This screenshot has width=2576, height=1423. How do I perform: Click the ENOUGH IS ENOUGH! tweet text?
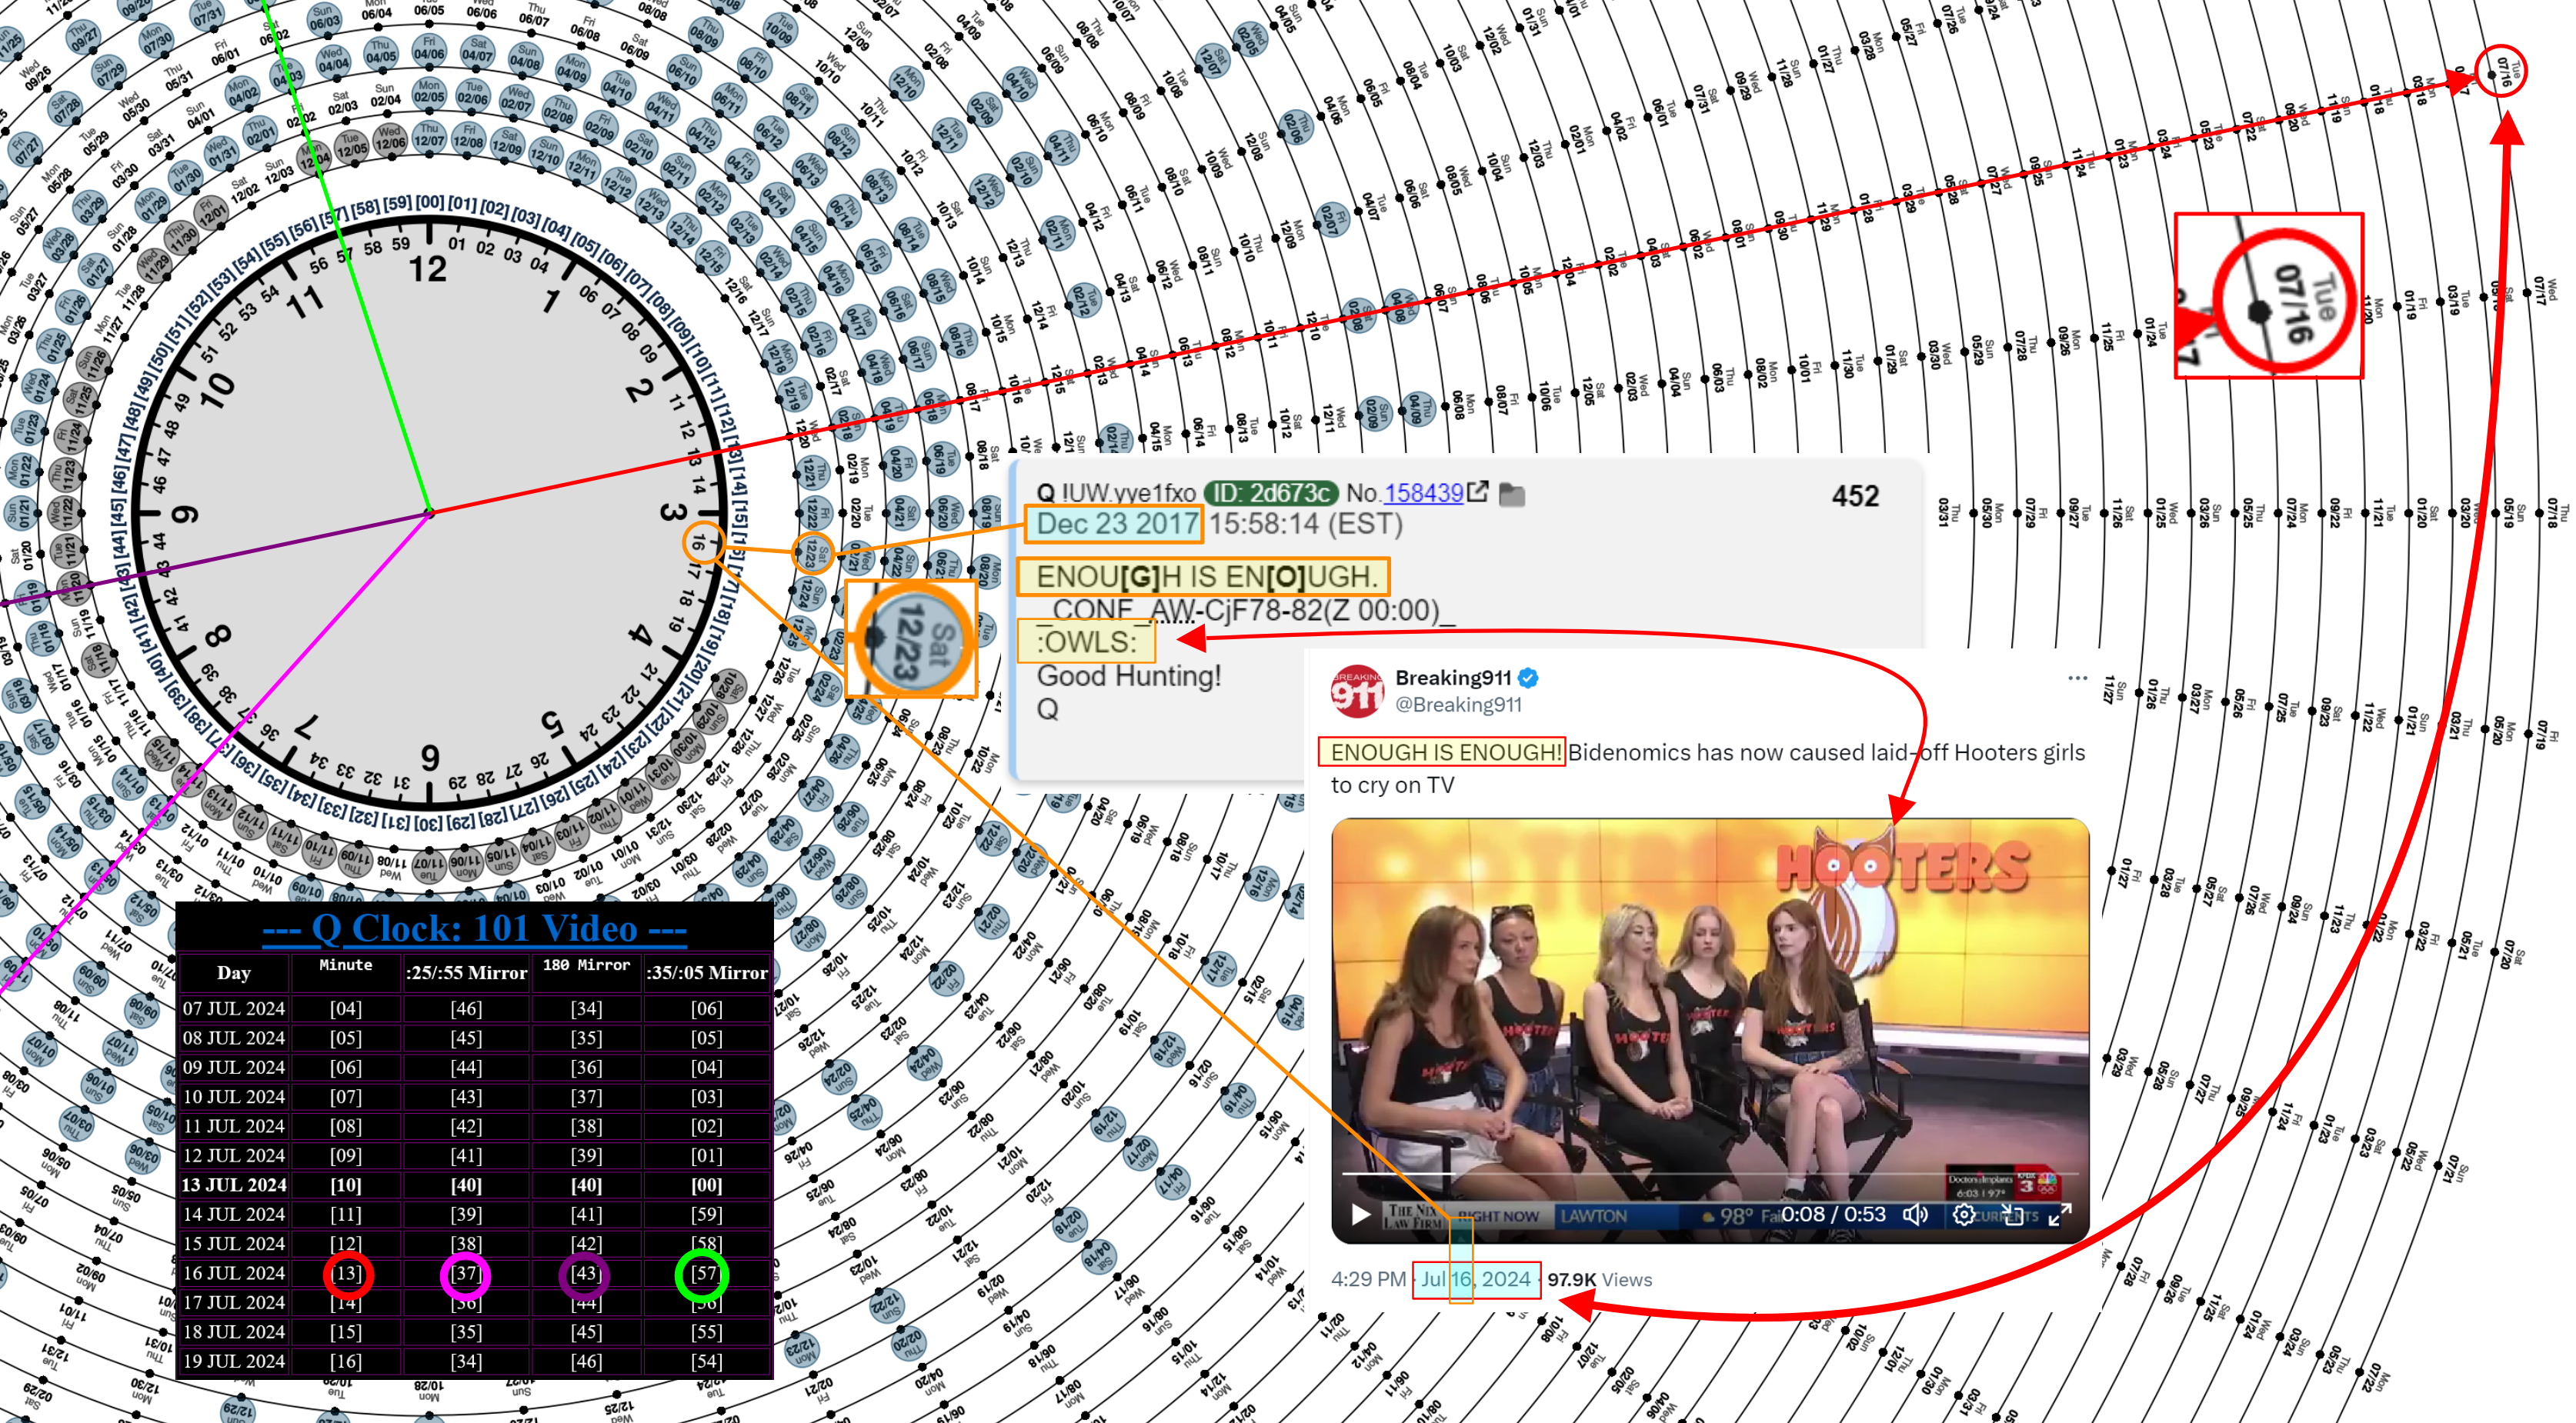tap(1445, 752)
